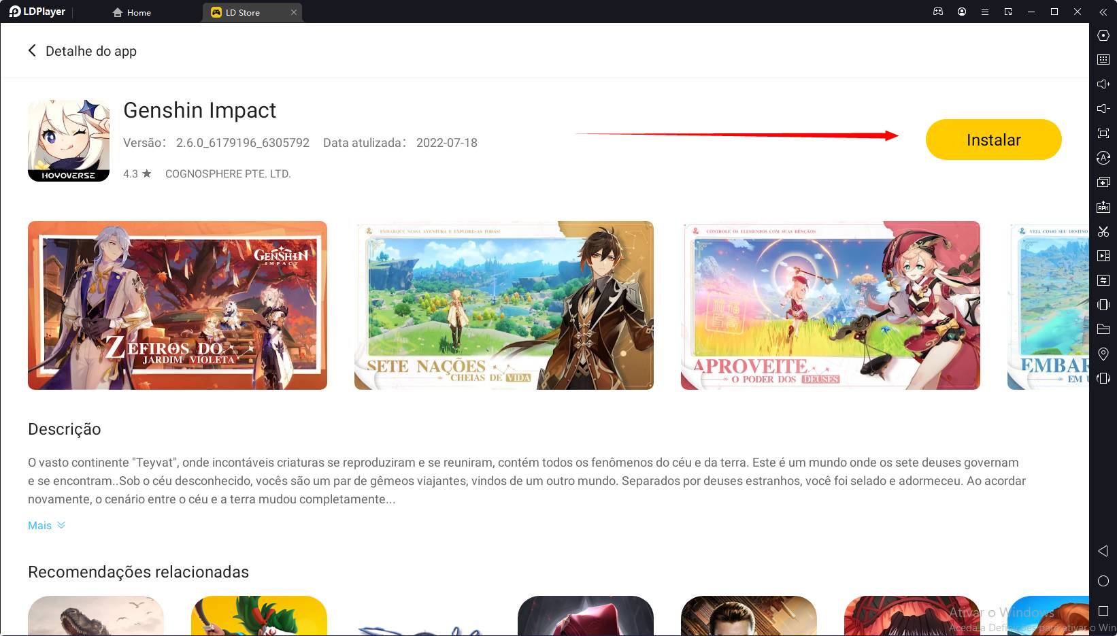Open the multi-instance plus icon
Image resolution: width=1117 pixels, height=636 pixels.
[1103, 182]
